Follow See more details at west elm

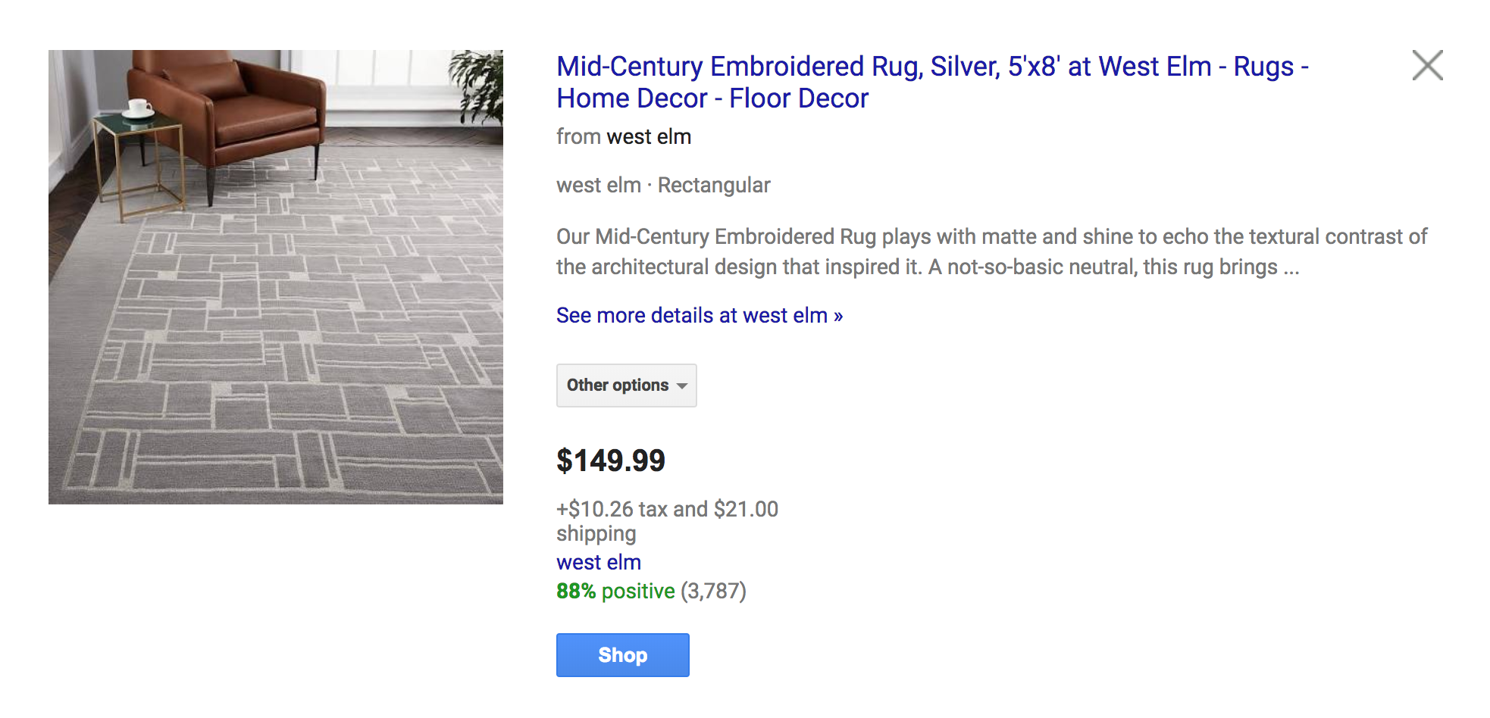tap(700, 315)
